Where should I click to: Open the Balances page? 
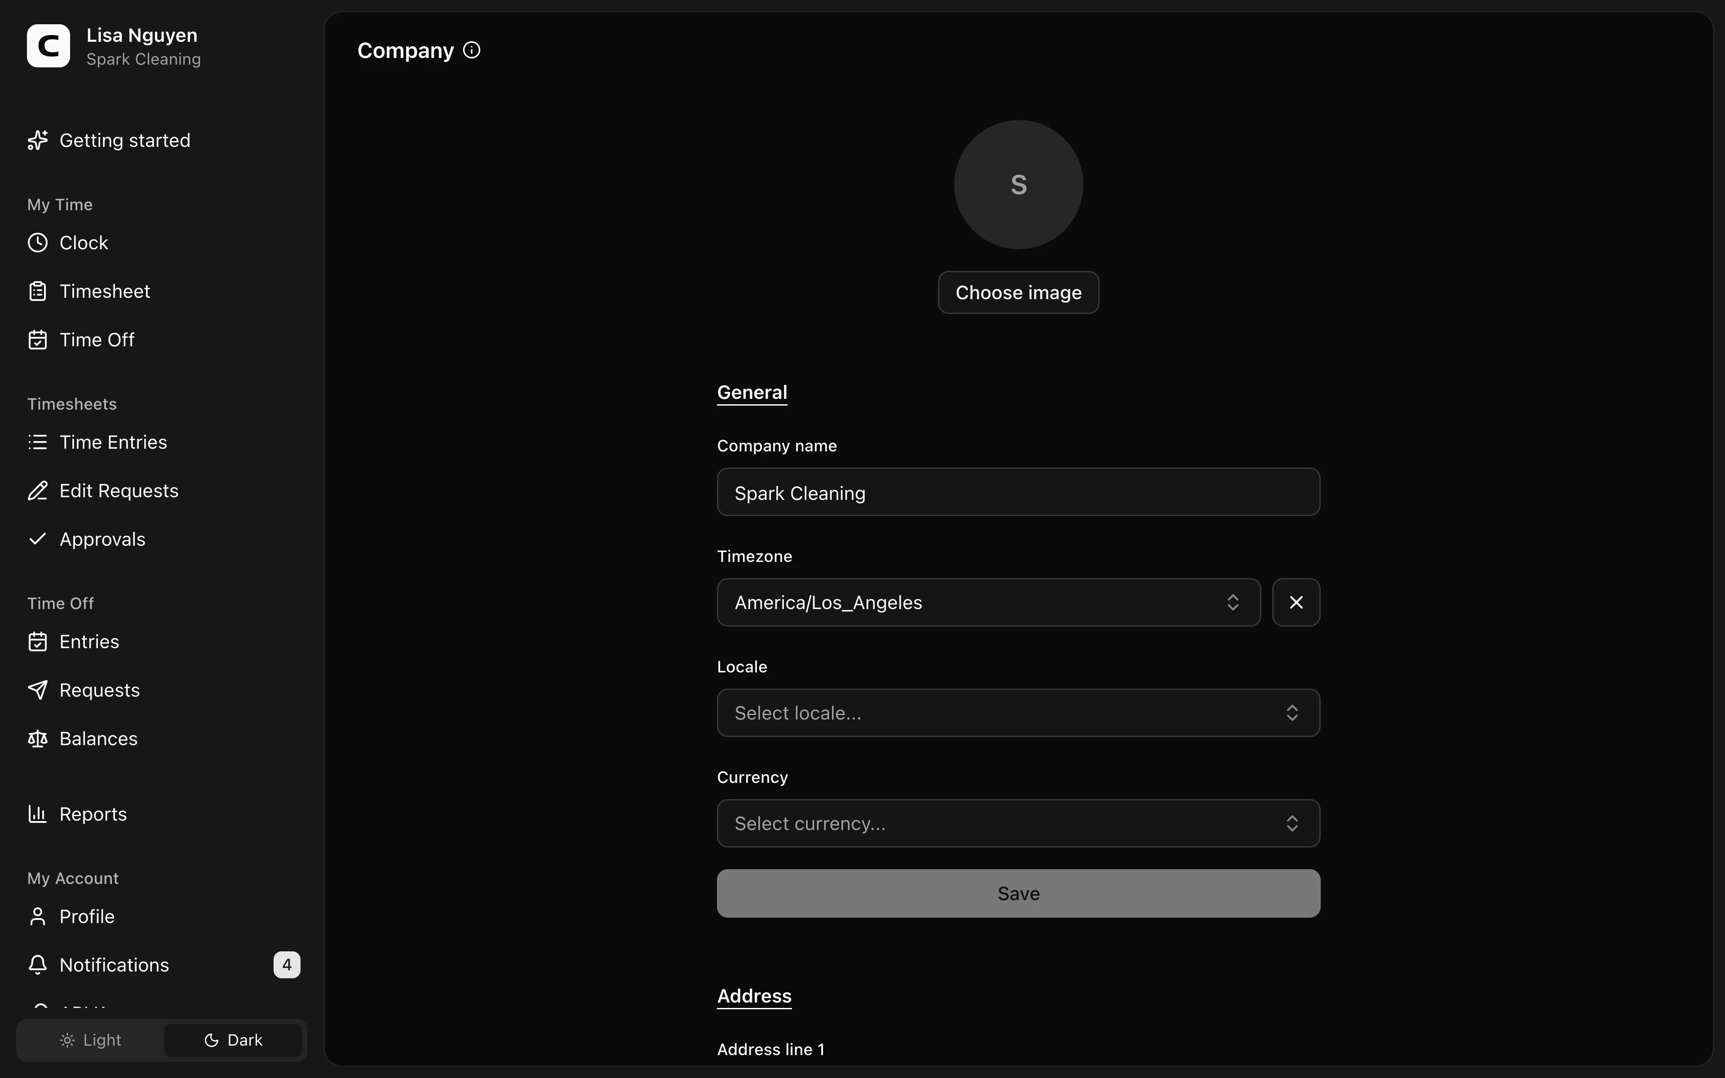[x=163, y=738]
